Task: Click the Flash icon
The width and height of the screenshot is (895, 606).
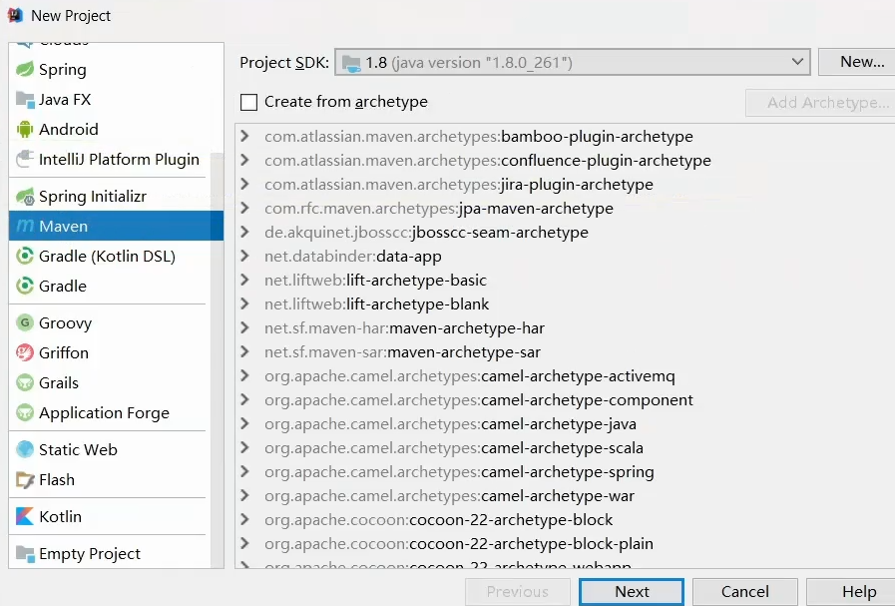Action: pos(25,480)
